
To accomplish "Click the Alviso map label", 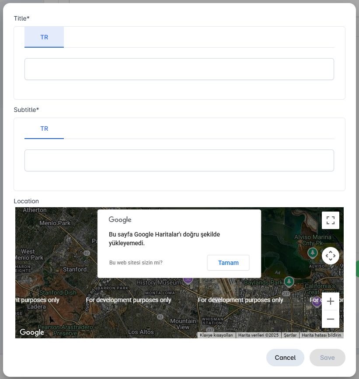I will click(x=317, y=266).
